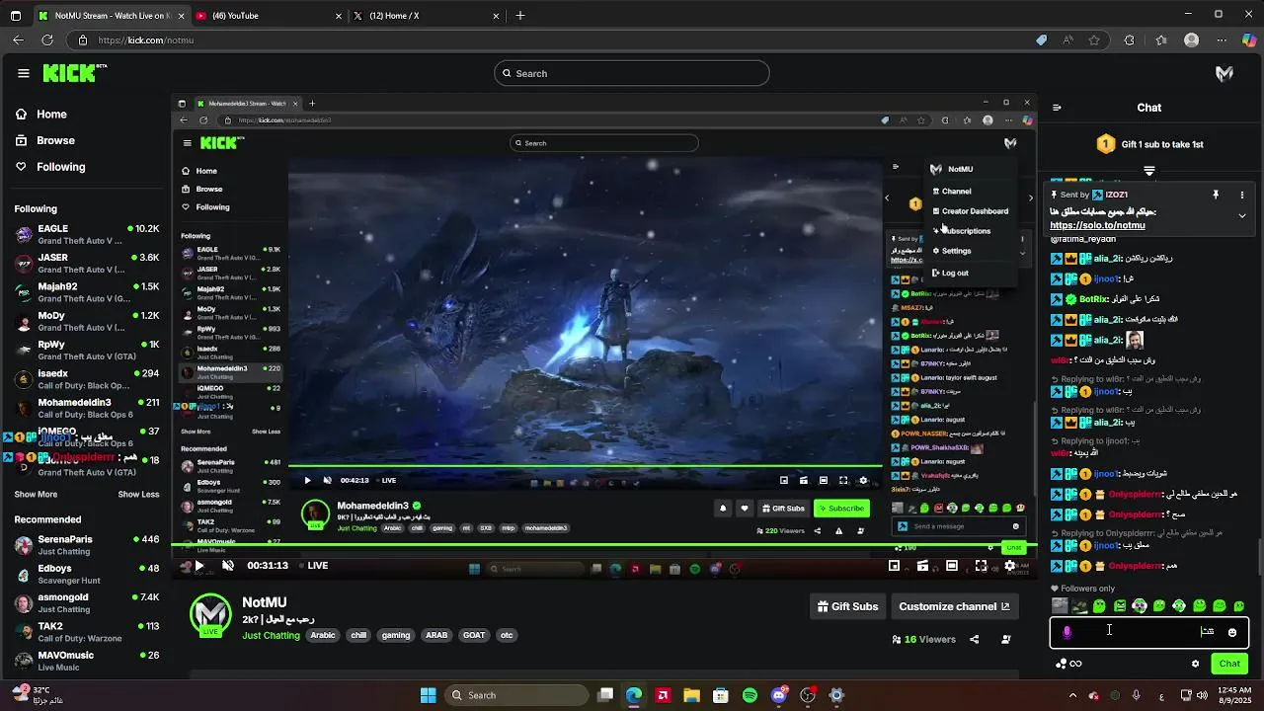
Task: Open a new browser tab
Action: point(520,16)
